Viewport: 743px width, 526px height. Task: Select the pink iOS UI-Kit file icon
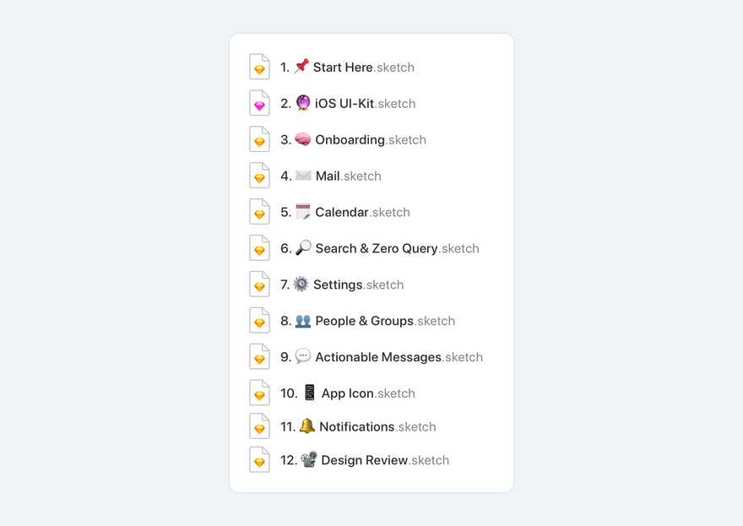pyautogui.click(x=259, y=103)
